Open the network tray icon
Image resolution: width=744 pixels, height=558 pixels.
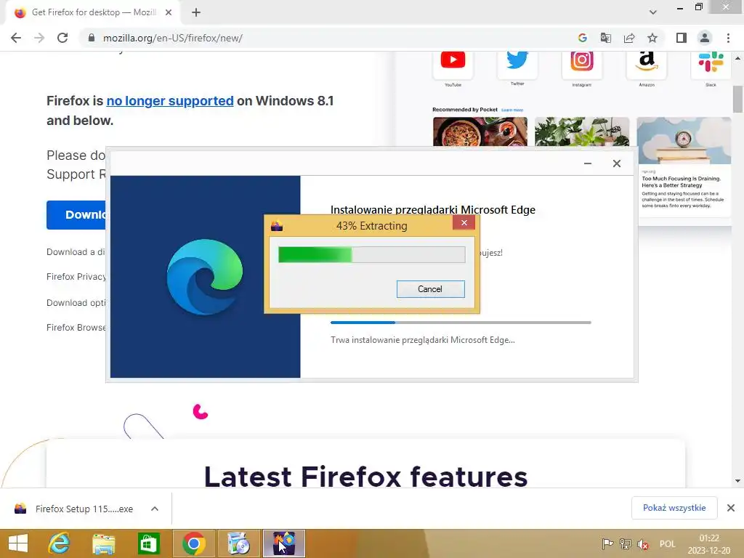626,543
